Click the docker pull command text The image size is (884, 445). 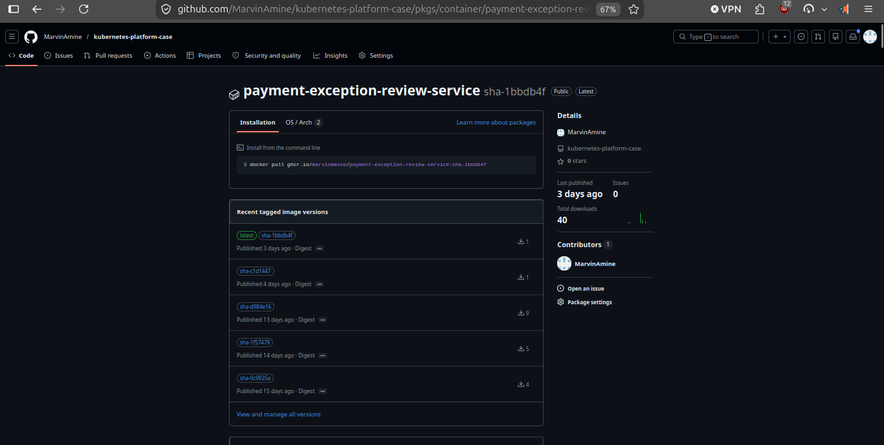(x=368, y=165)
